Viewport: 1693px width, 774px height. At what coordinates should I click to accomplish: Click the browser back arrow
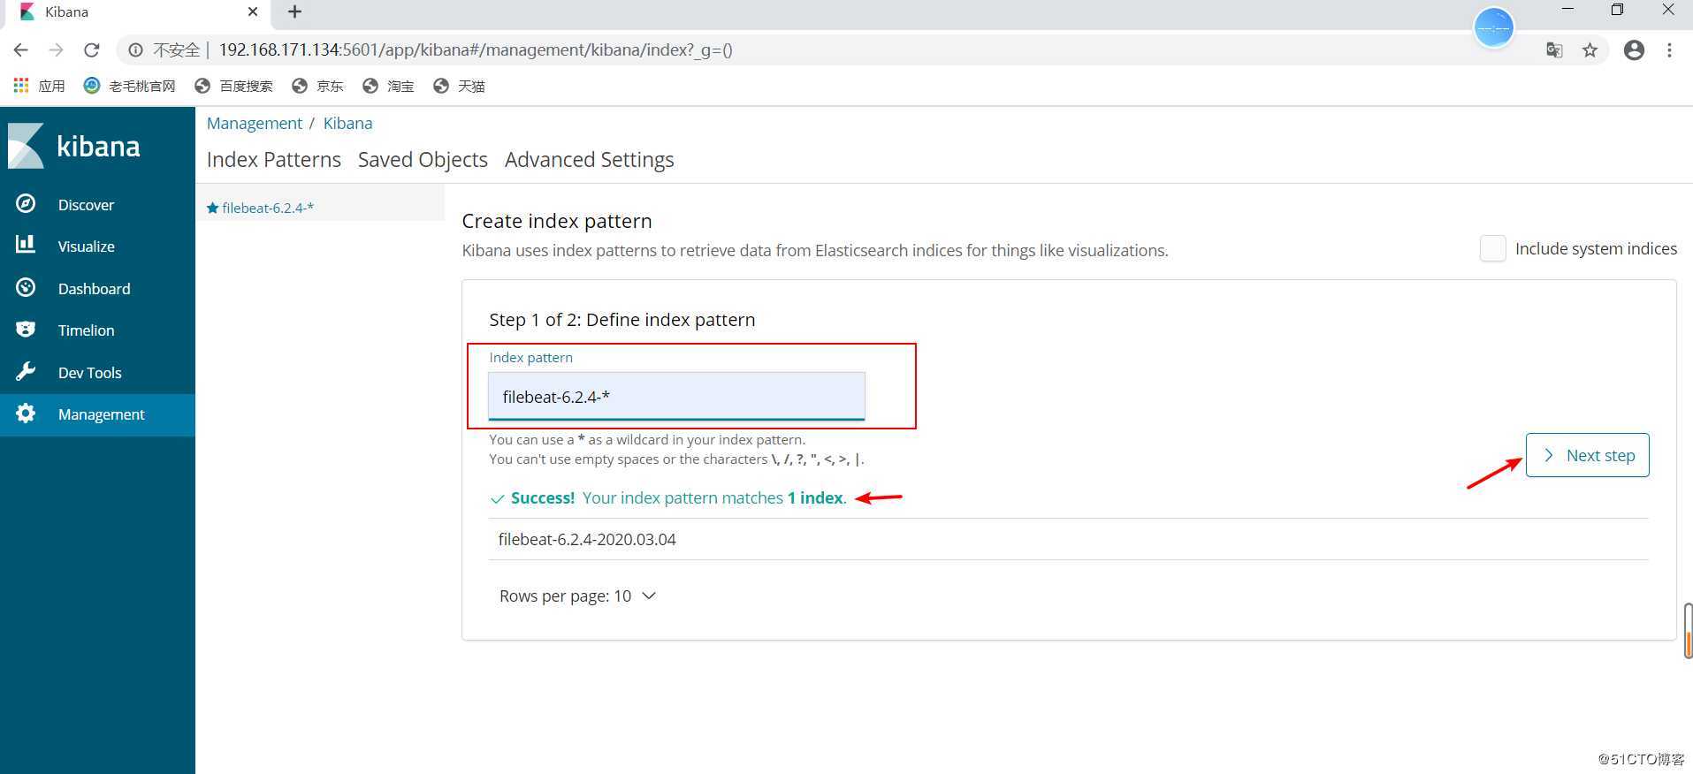[21, 50]
